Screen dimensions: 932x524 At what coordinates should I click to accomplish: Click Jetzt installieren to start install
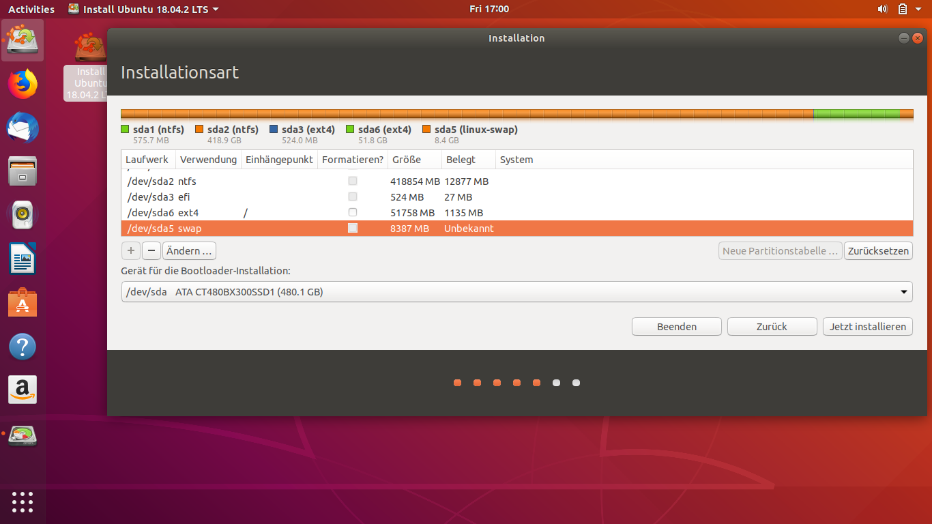click(x=868, y=327)
